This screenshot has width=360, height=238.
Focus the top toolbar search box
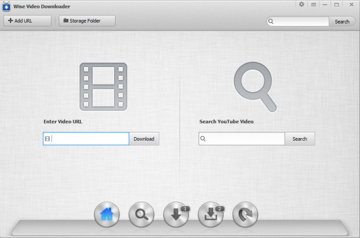tap(298, 21)
